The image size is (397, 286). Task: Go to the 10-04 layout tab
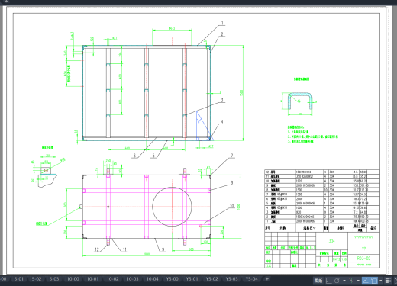pyautogui.click(x=152, y=279)
